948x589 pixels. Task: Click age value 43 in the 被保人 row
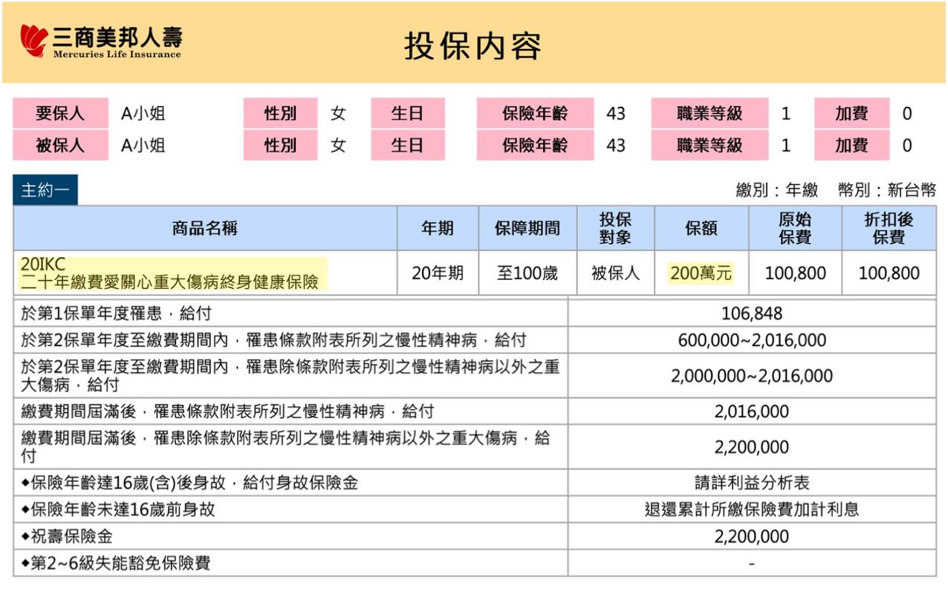616,146
